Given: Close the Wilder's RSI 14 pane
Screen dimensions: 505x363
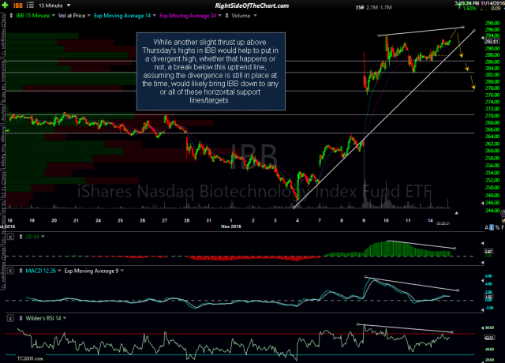Looking at the screenshot, I should point(10,318).
